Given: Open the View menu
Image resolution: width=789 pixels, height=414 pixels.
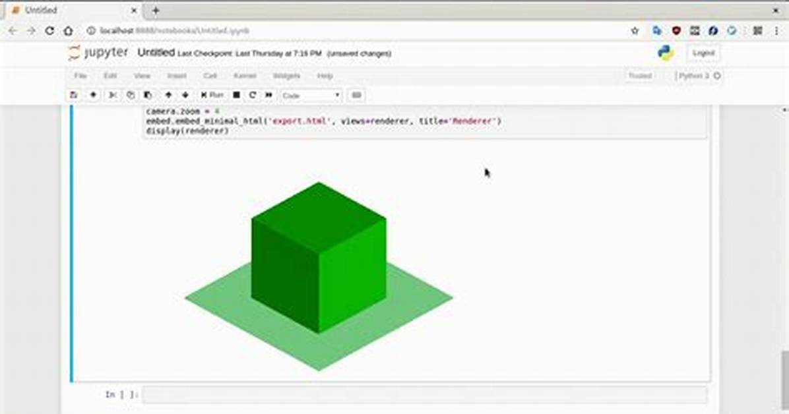Looking at the screenshot, I should click(x=142, y=76).
